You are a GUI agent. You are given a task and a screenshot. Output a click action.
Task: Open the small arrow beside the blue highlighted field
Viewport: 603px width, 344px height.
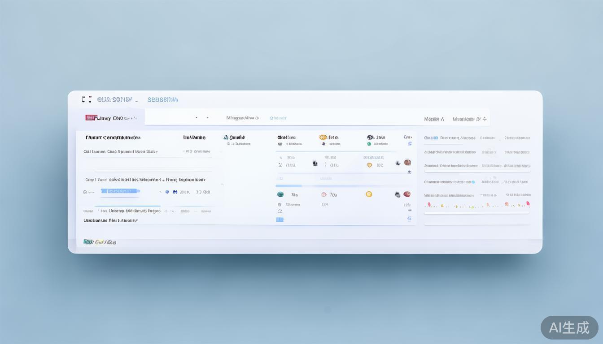(x=161, y=192)
